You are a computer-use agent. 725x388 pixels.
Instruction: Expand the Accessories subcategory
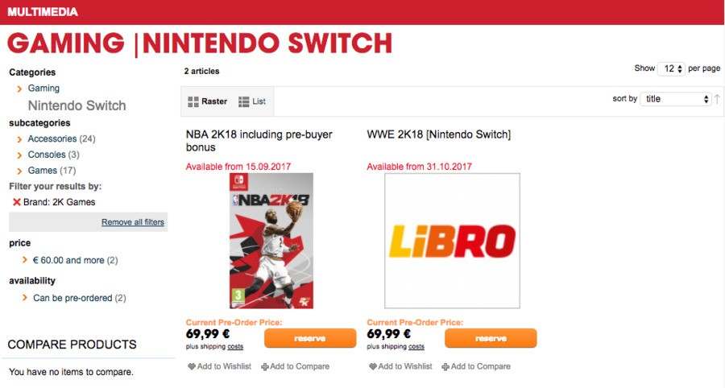[52, 138]
